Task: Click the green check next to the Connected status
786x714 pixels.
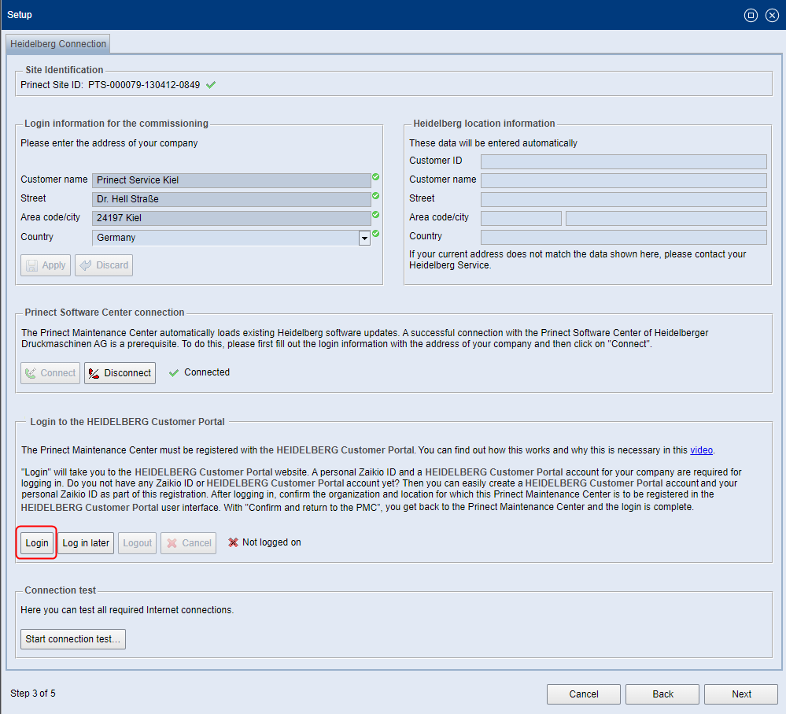Action: click(174, 372)
